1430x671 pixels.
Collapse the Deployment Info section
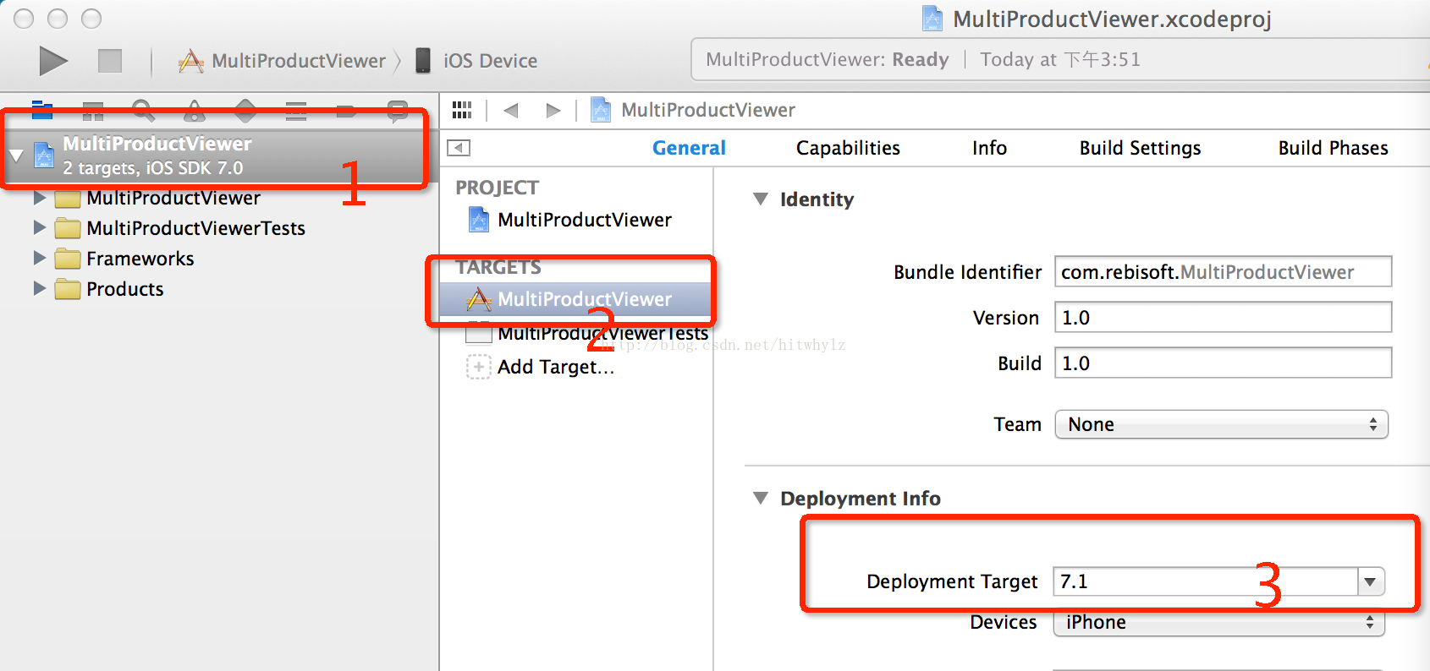point(761,499)
